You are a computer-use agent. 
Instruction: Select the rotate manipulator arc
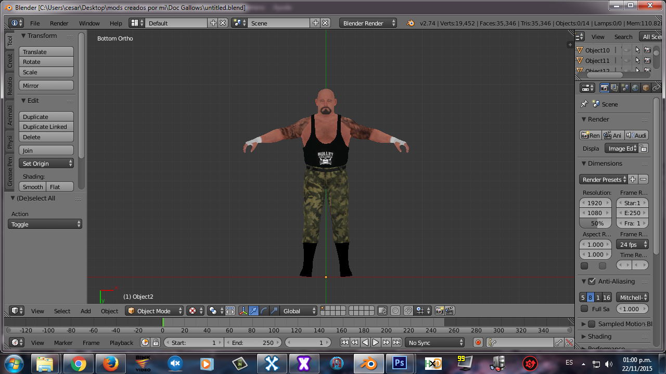(264, 311)
